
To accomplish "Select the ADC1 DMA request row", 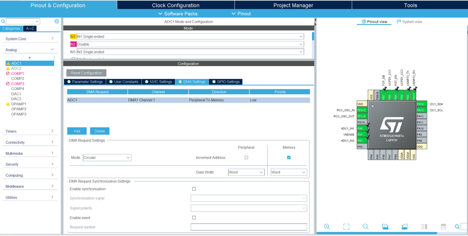I will coord(188,100).
